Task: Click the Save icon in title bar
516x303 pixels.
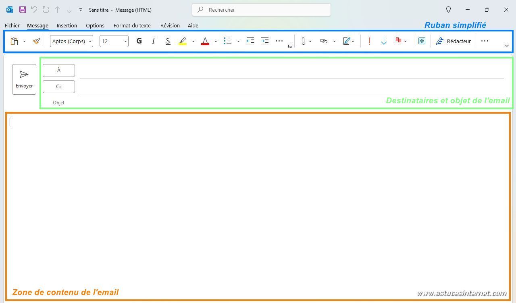Action: (x=23, y=10)
